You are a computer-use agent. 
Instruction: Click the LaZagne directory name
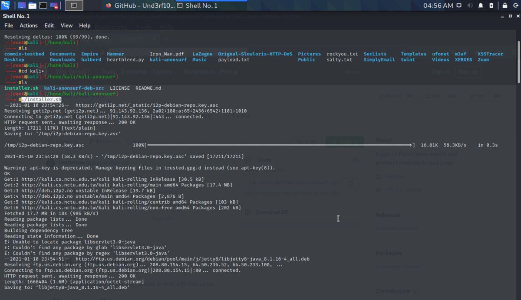203,54
